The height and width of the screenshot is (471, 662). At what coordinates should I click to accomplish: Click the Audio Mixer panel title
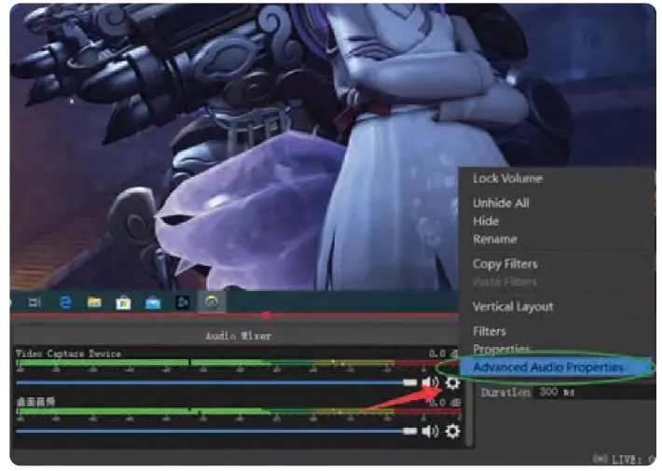coord(238,336)
